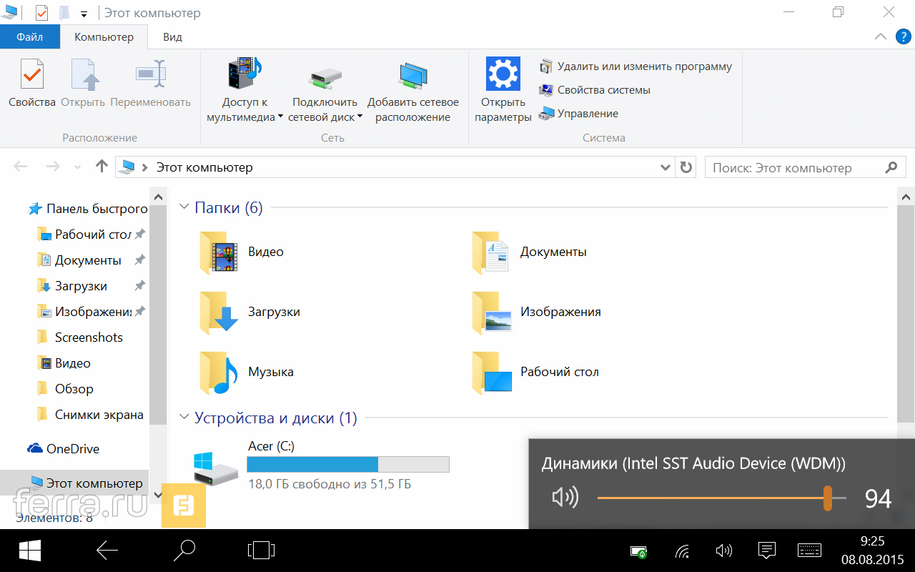Image resolution: width=915 pixels, height=572 pixels.
Task: Switch to the Вид ribbon tab
Action: pos(172,37)
